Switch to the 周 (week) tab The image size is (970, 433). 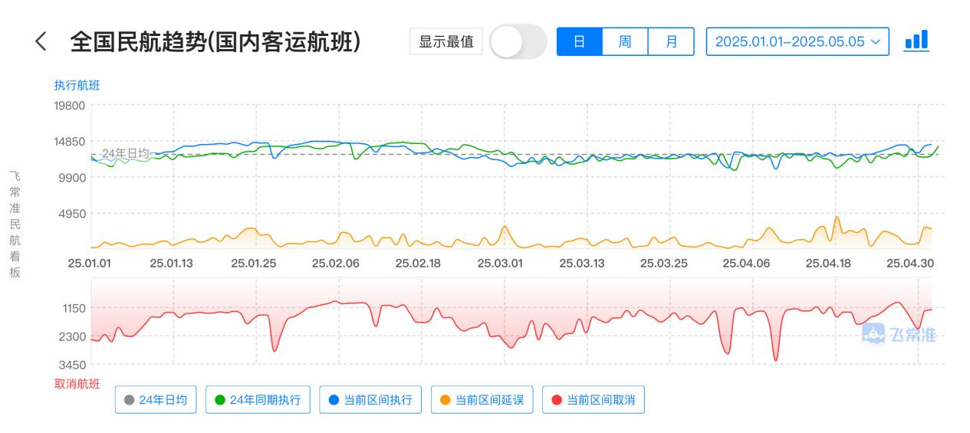point(625,41)
